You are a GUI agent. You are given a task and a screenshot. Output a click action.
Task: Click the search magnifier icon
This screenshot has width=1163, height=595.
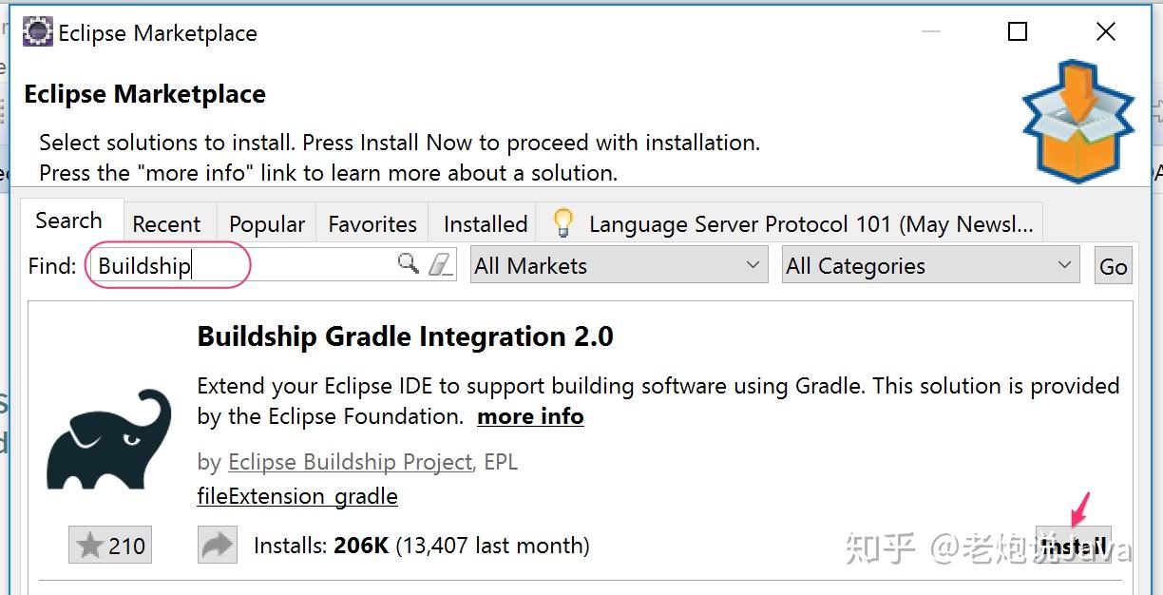407,265
